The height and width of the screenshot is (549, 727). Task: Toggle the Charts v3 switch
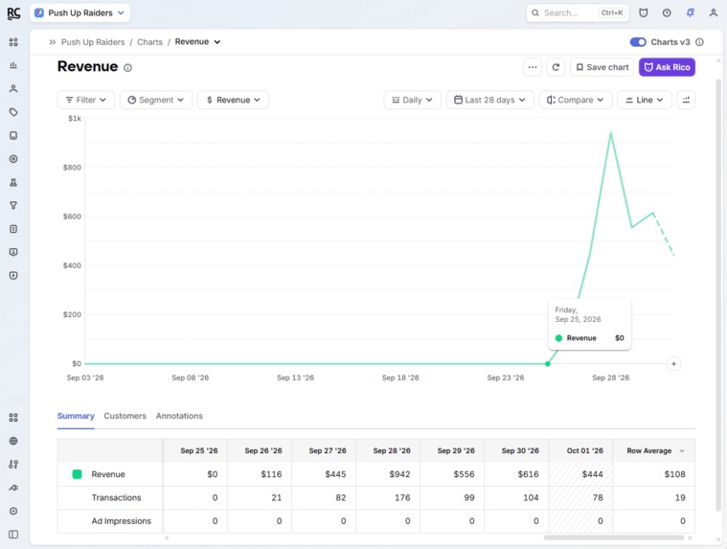pyautogui.click(x=638, y=42)
